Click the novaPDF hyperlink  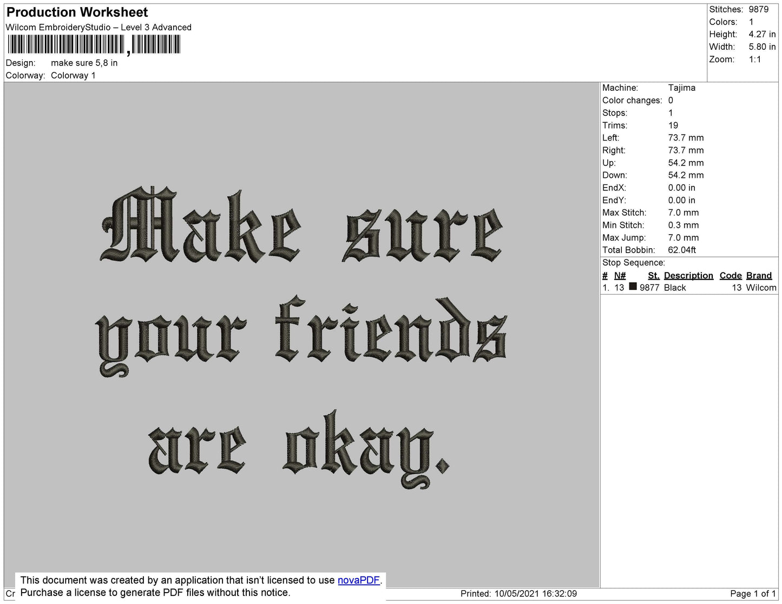[359, 580]
